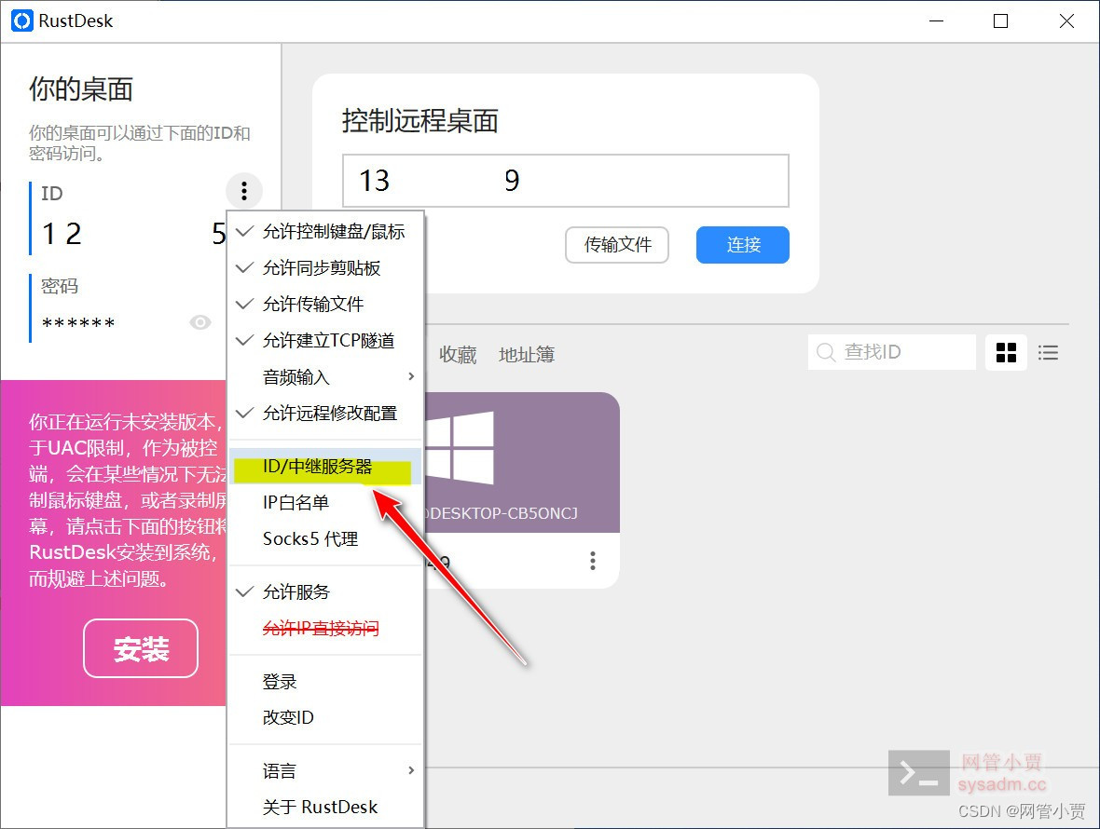1100x829 pixels.
Task: Reveal password with the eye icon
Action: click(199, 322)
